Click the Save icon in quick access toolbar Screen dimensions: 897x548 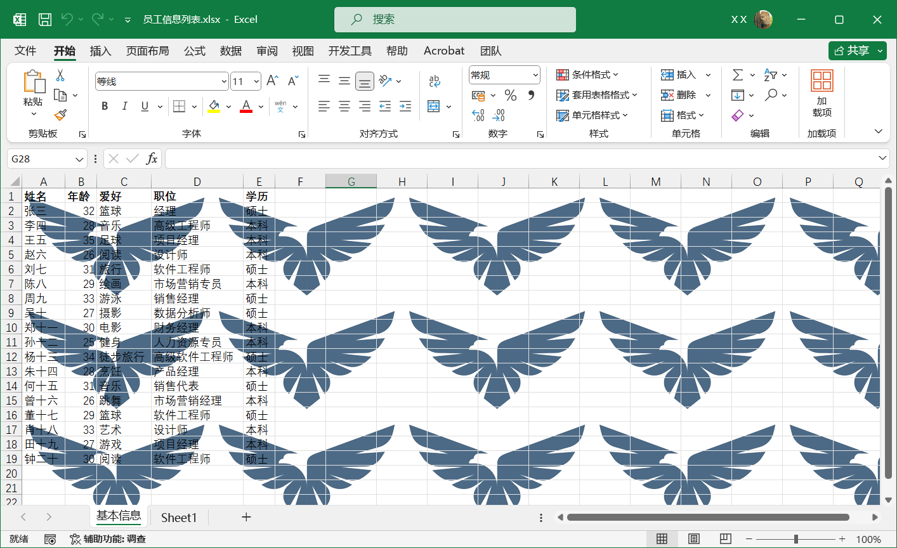coord(44,19)
